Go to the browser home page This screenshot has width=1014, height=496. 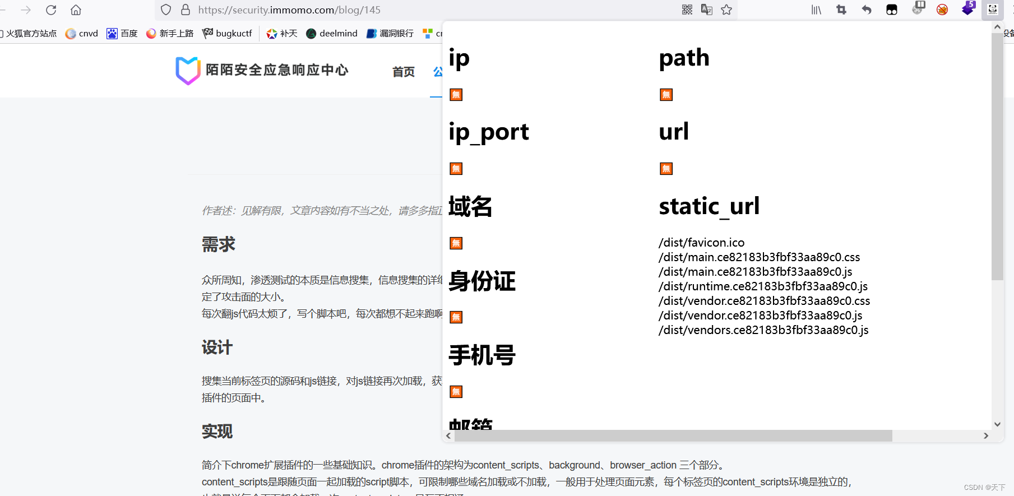click(x=76, y=10)
